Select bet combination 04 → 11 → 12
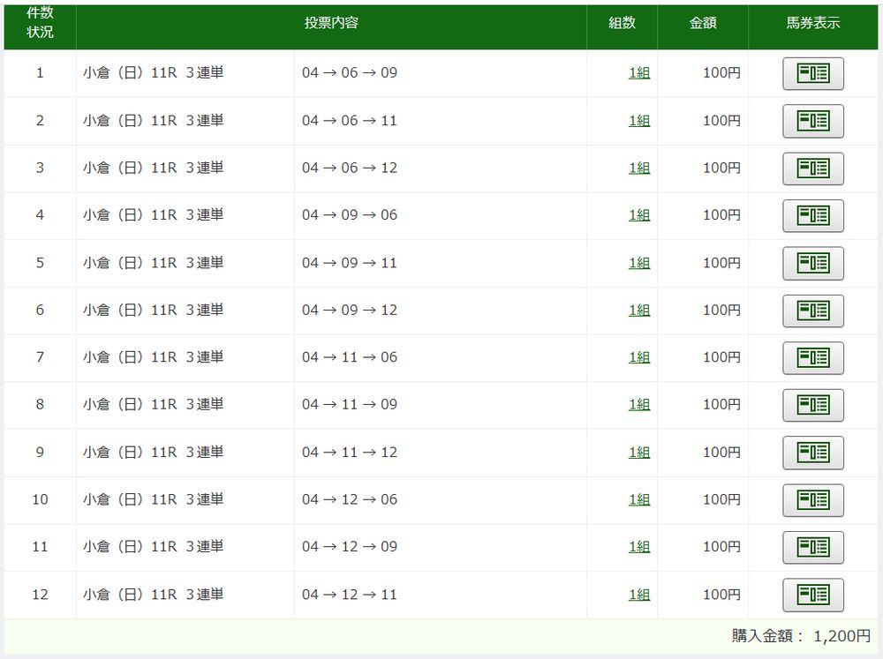The height and width of the screenshot is (659, 883). coord(350,453)
